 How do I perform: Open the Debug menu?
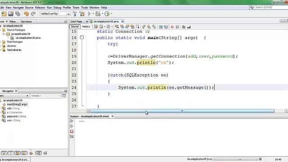(x=57, y=8)
